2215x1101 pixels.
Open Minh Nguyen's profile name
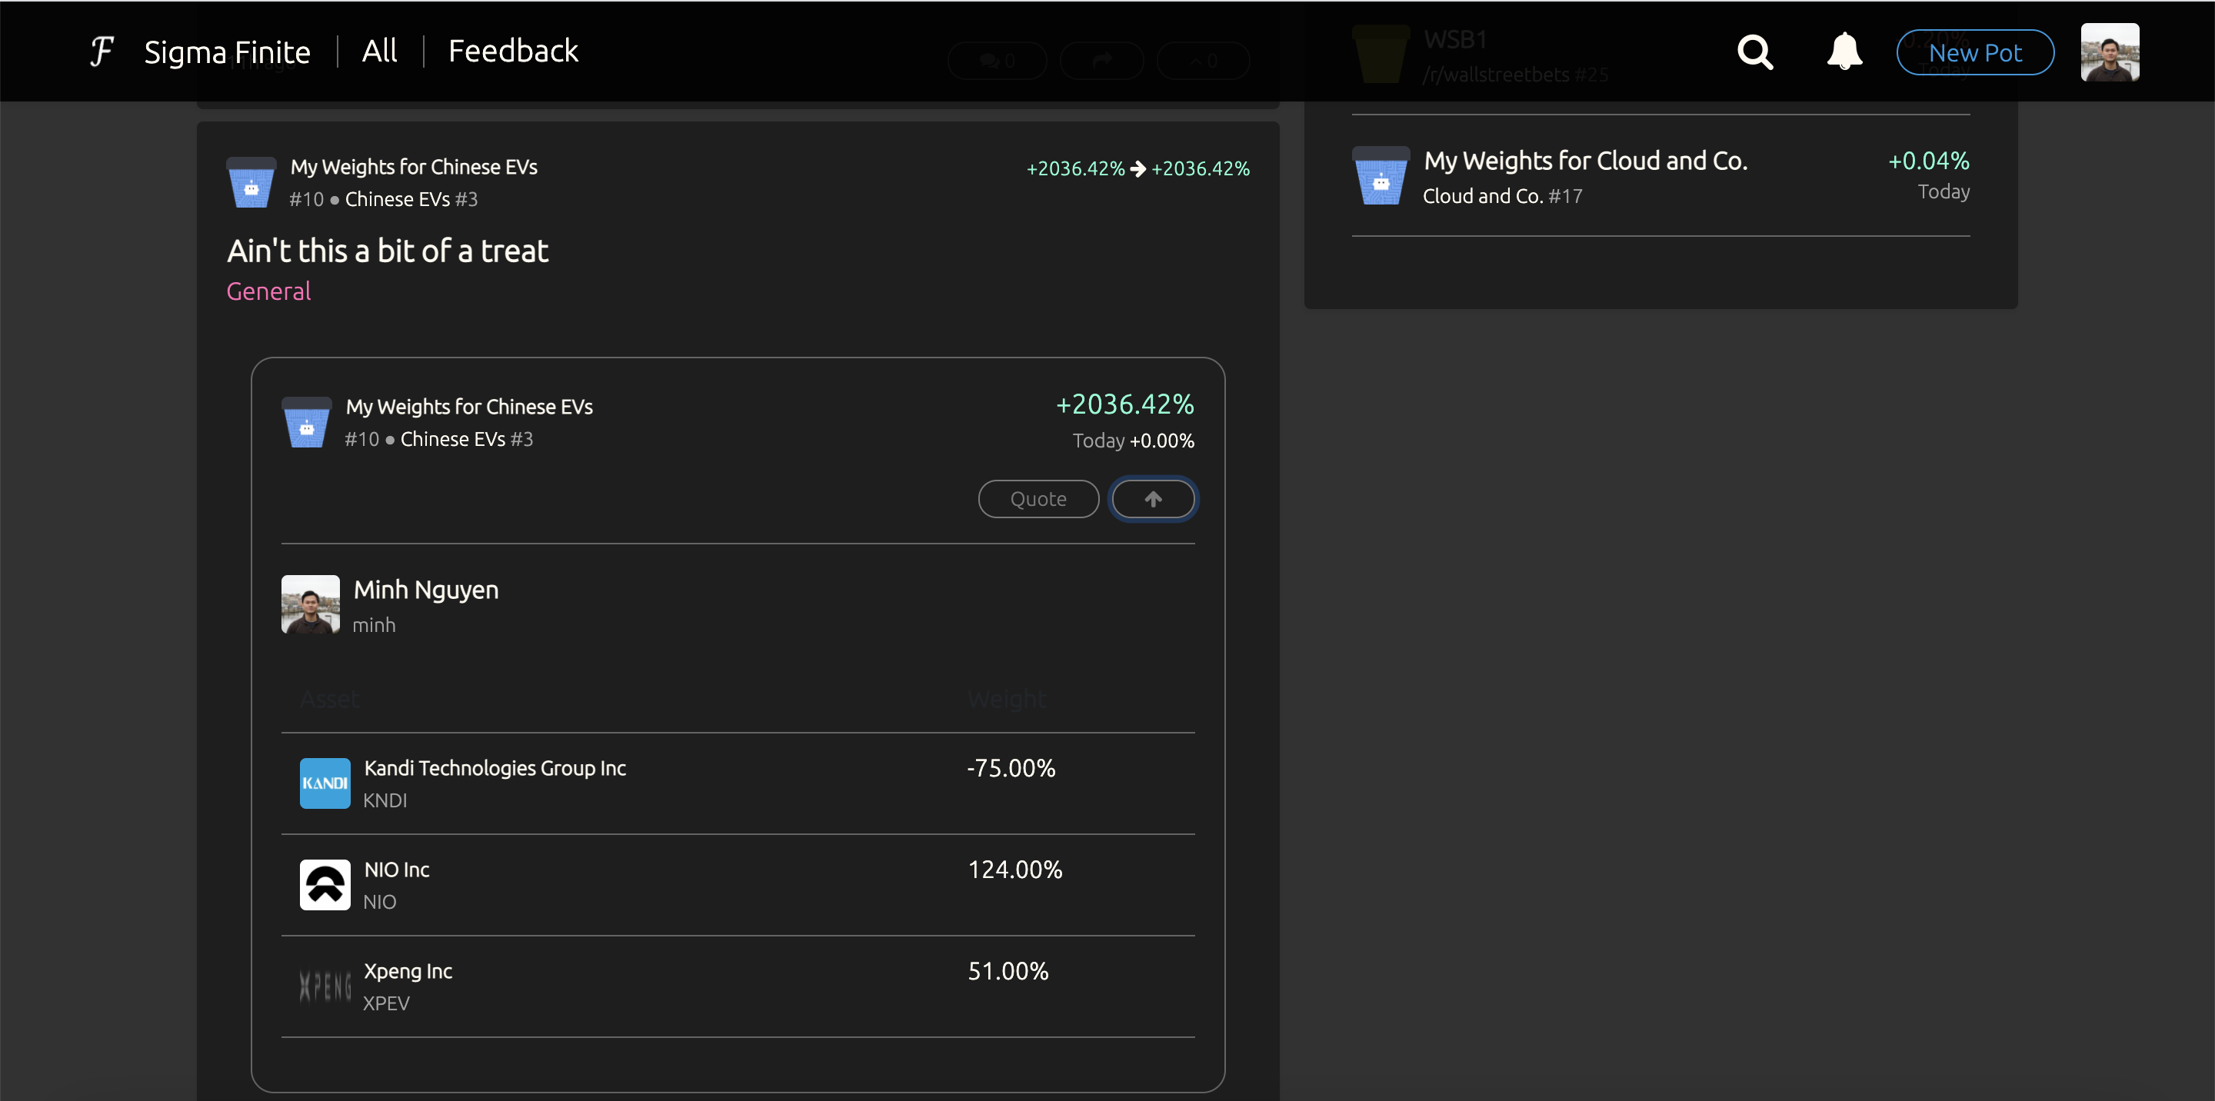point(425,590)
